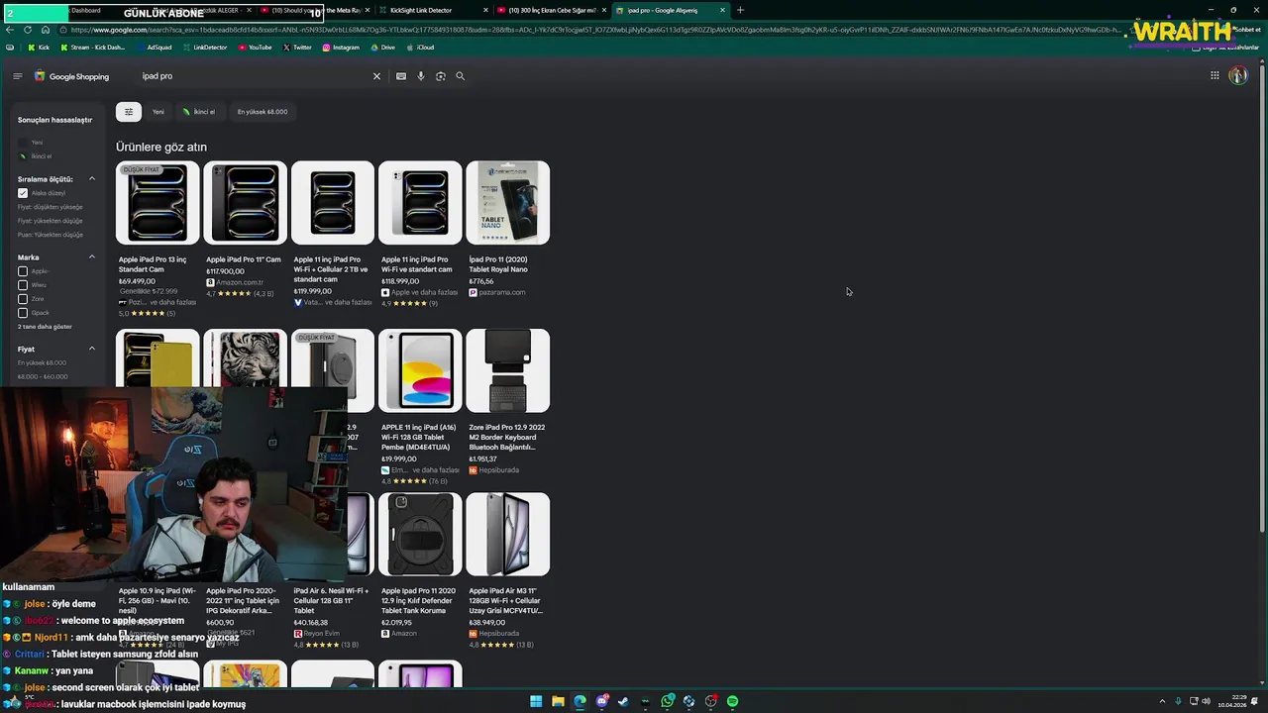
Task: Select the 'Yeni' filter chip
Action: tap(158, 112)
